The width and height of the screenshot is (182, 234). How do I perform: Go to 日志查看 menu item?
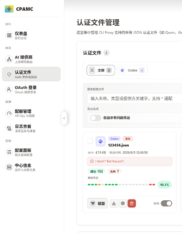31,128
